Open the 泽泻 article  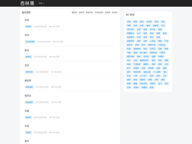(27, 35)
